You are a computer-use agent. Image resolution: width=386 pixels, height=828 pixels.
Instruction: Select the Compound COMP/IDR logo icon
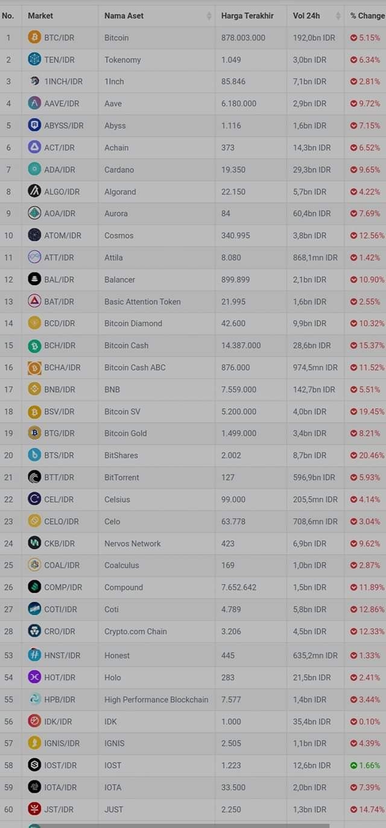point(34,587)
